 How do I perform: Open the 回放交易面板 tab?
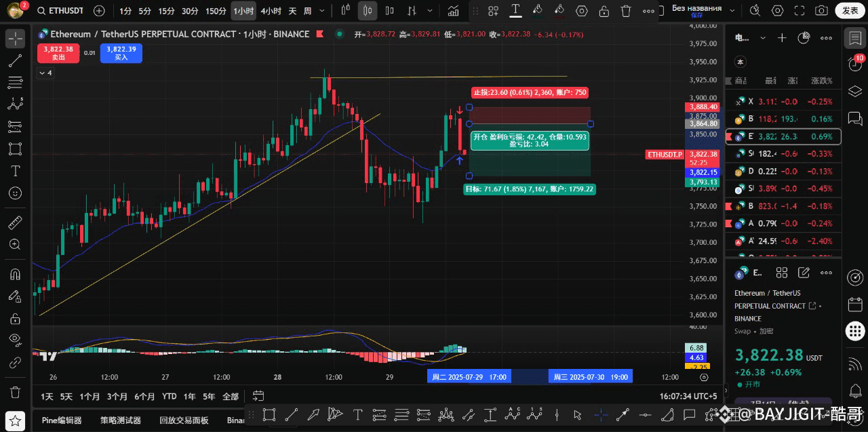(x=184, y=420)
